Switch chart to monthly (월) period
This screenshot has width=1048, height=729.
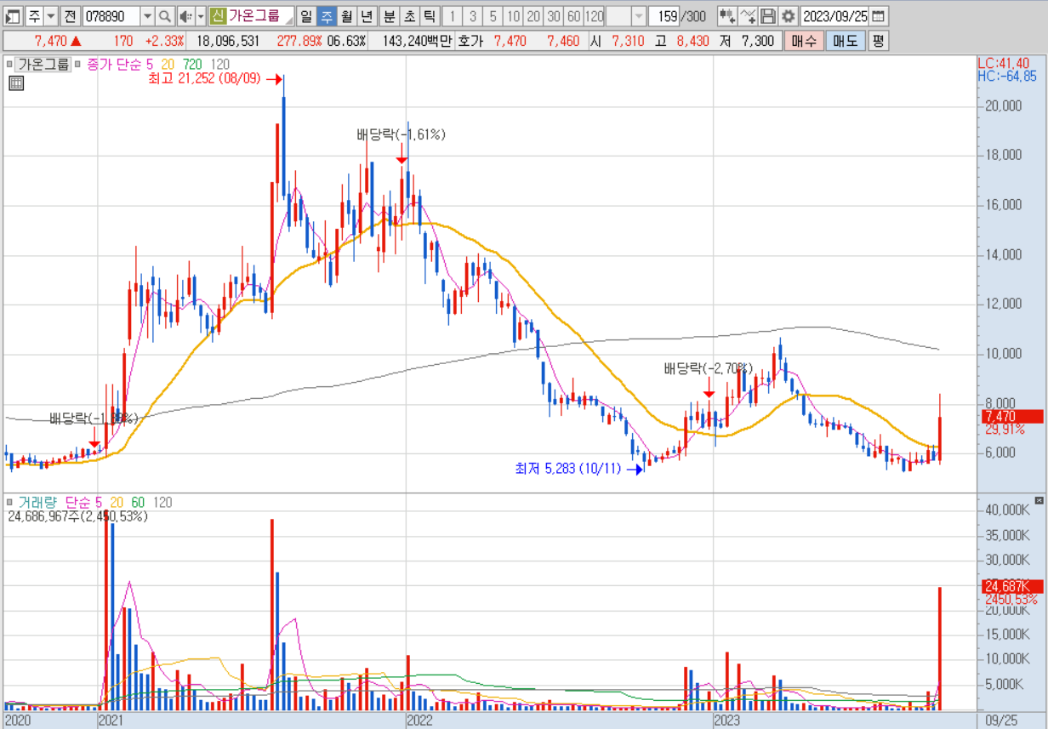347,16
